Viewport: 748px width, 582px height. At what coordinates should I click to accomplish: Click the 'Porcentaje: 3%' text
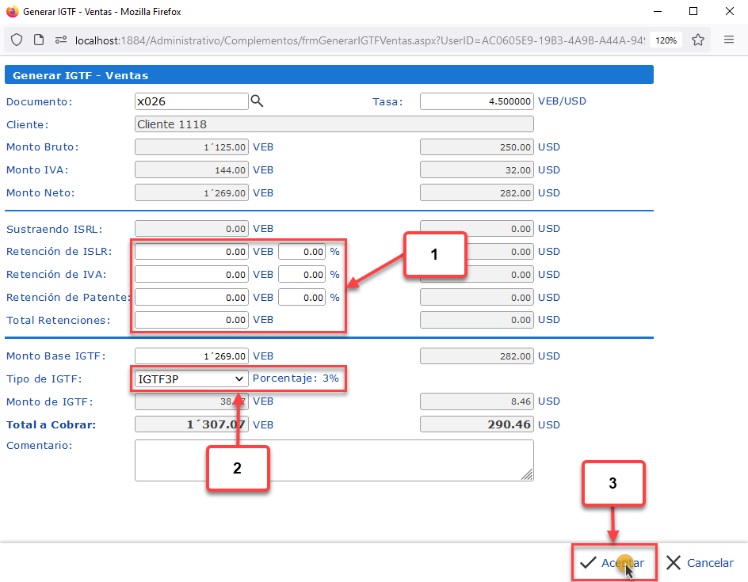(296, 378)
